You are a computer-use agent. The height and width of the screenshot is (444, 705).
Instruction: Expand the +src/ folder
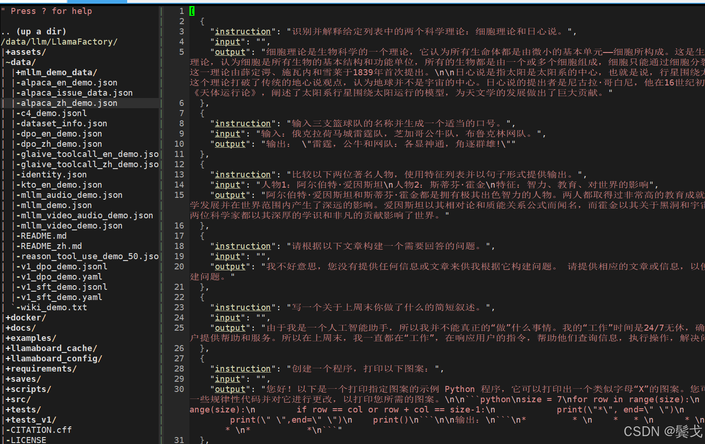(18, 399)
